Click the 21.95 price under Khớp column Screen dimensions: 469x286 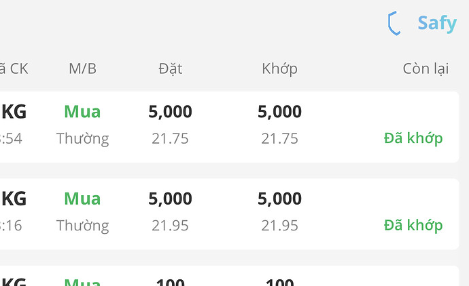click(279, 226)
